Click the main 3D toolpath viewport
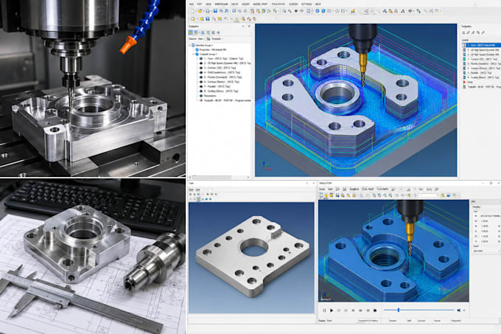The width and height of the screenshot is (501, 334). 356,100
